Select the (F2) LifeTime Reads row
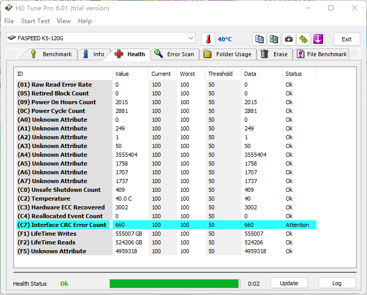367x295 pixels. tap(166, 242)
